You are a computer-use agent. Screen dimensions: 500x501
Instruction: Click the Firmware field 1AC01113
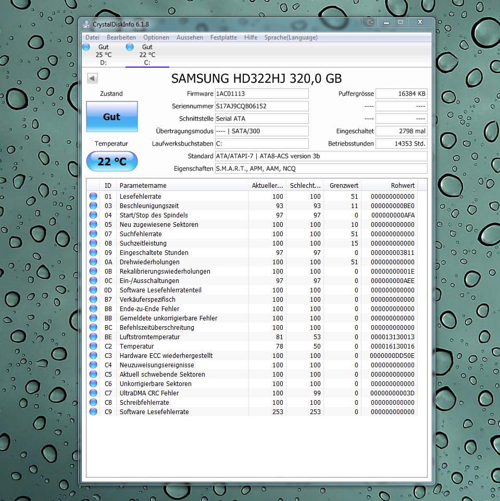point(261,94)
